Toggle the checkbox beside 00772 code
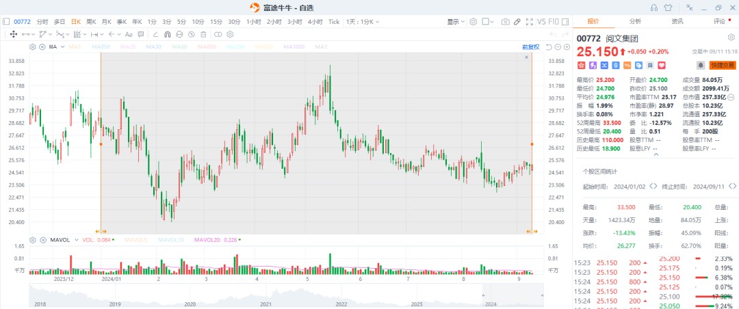The width and height of the screenshot is (739, 309). pyautogui.click(x=6, y=22)
